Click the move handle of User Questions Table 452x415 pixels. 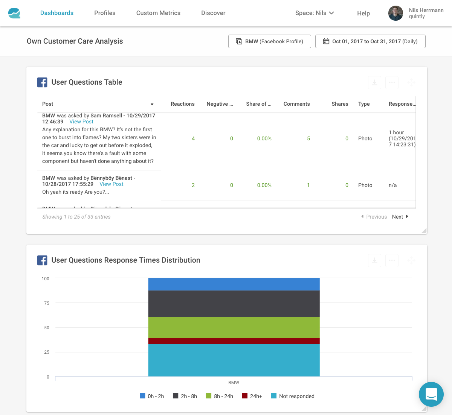[x=411, y=82]
